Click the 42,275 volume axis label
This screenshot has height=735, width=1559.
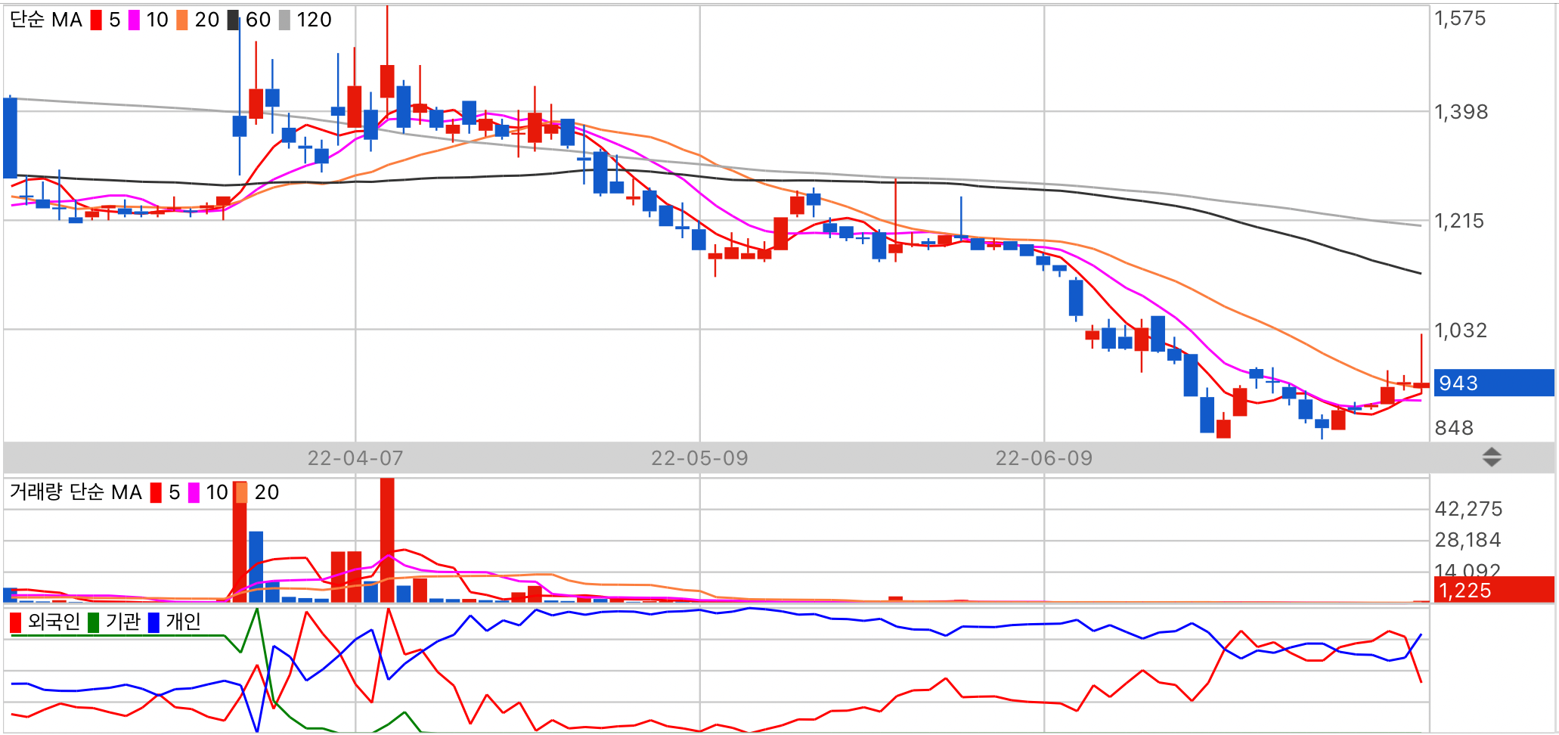[1468, 509]
